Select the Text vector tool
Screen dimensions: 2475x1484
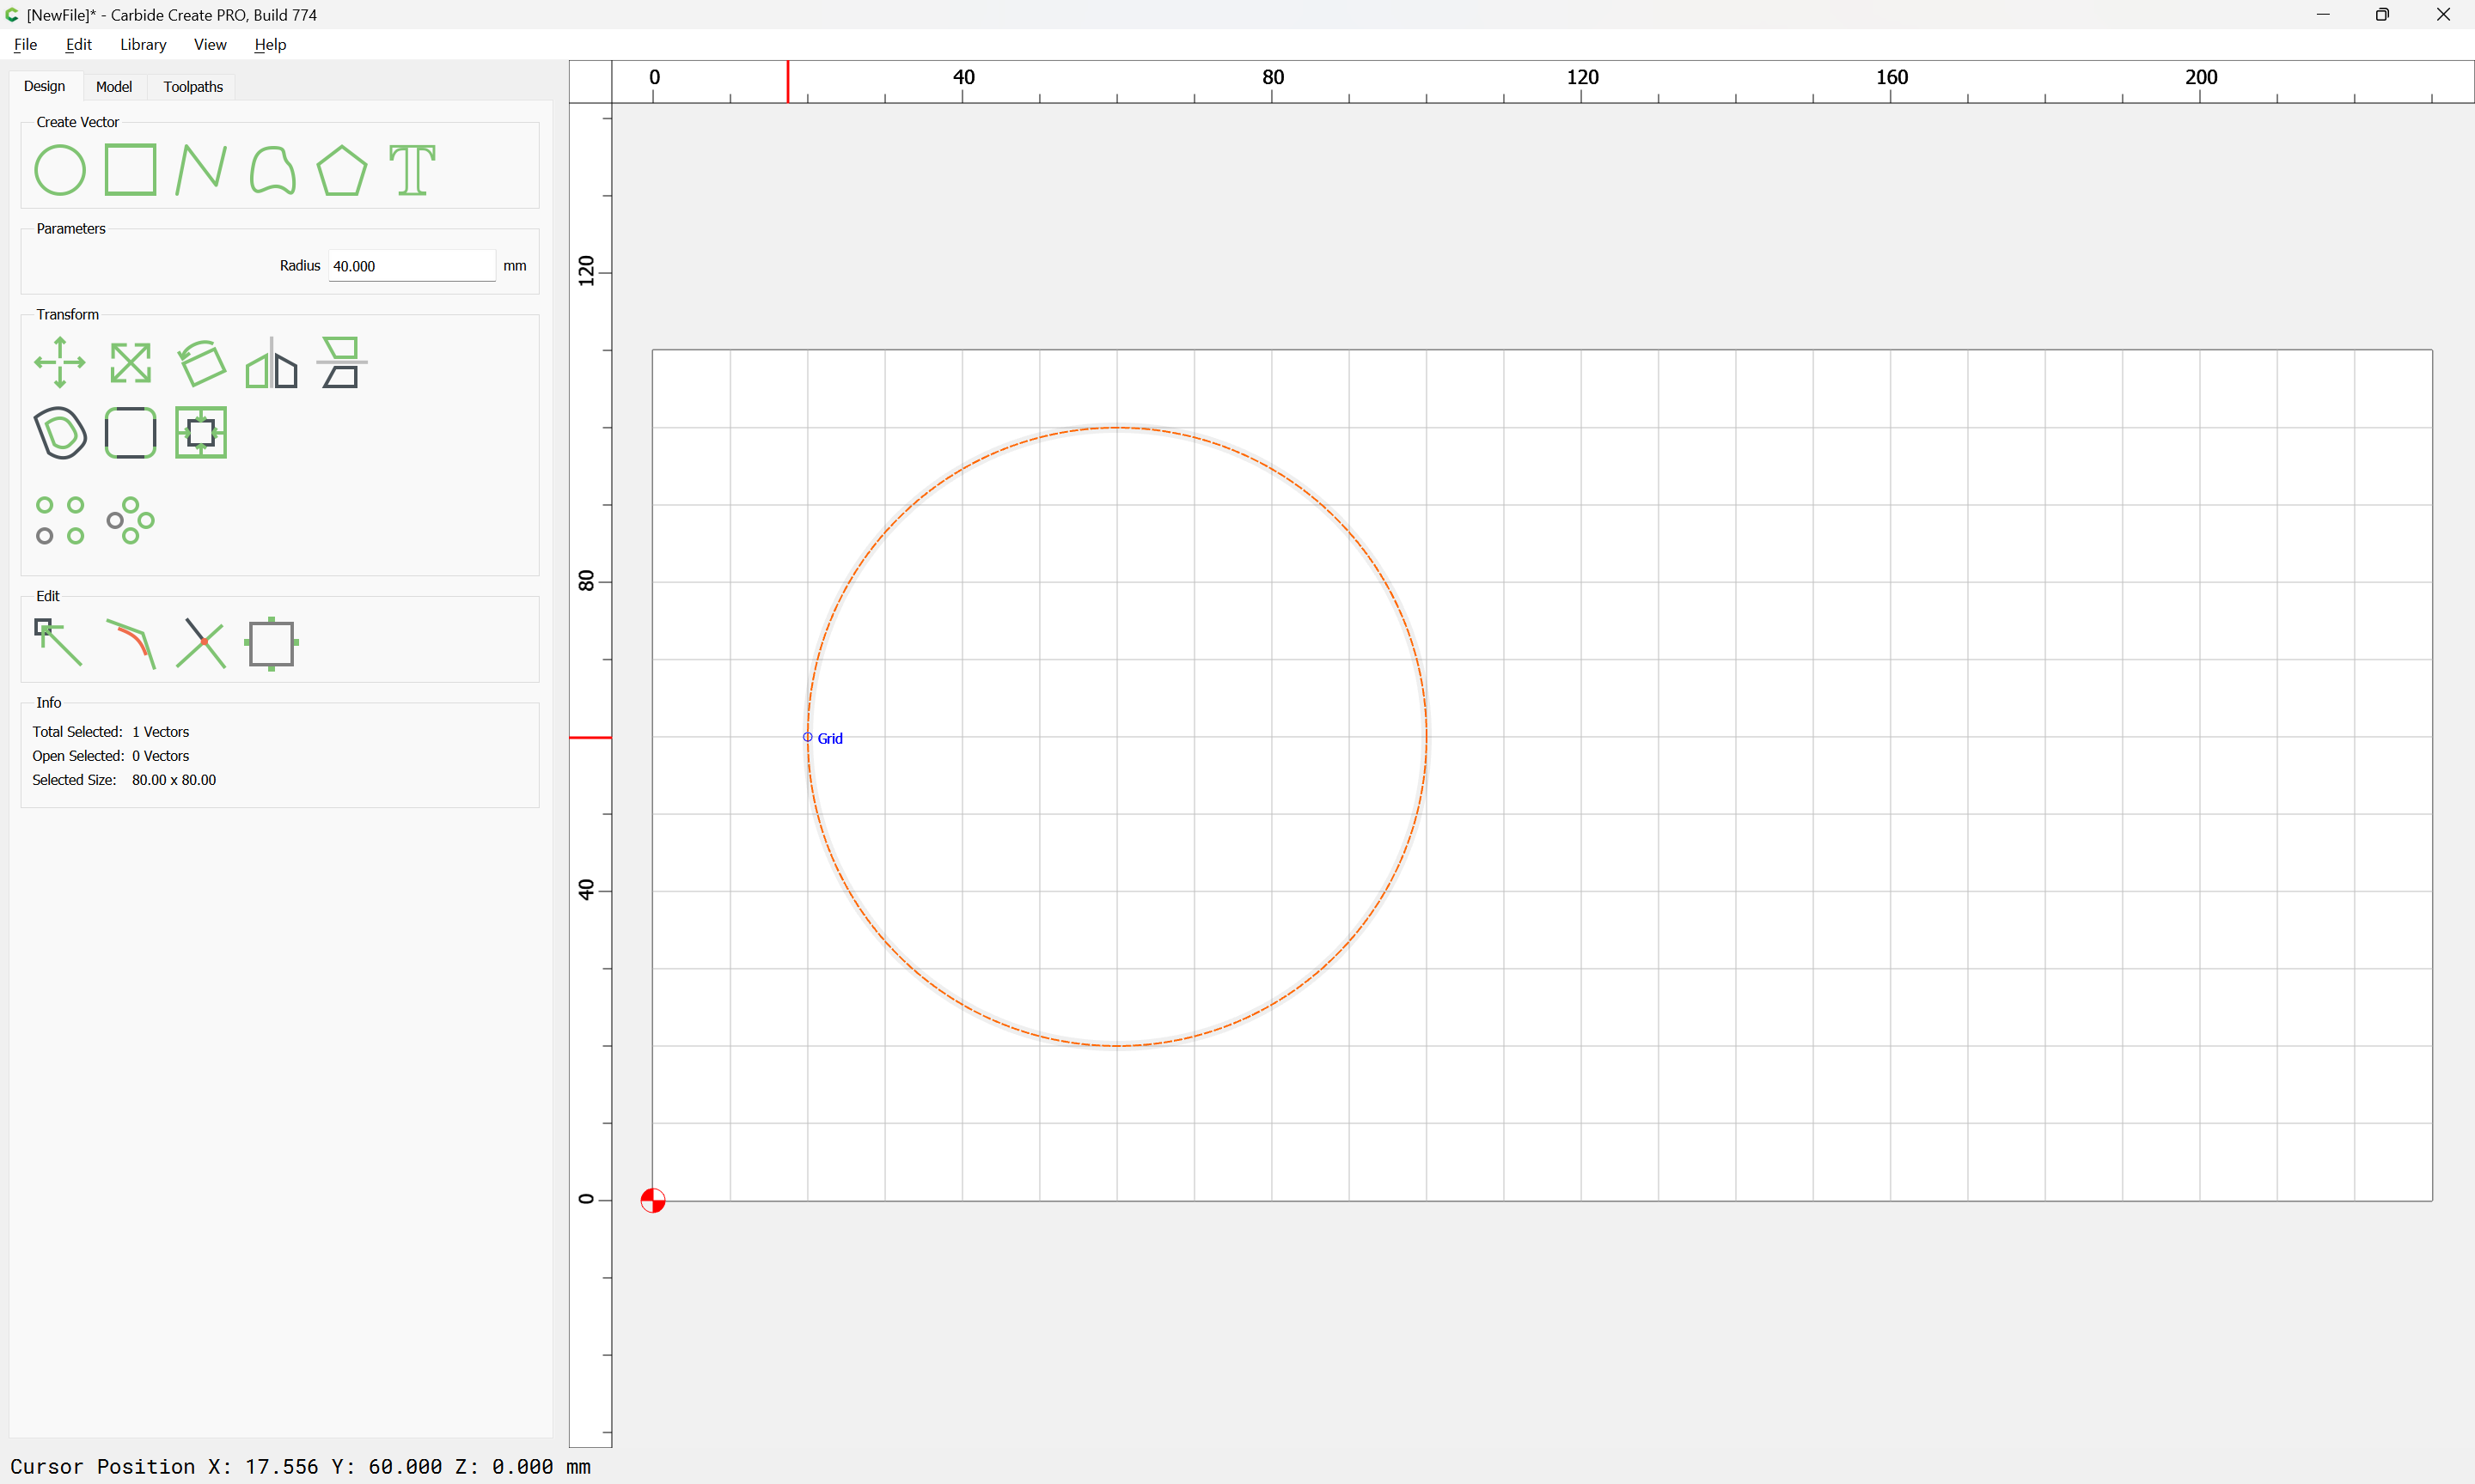(x=412, y=170)
